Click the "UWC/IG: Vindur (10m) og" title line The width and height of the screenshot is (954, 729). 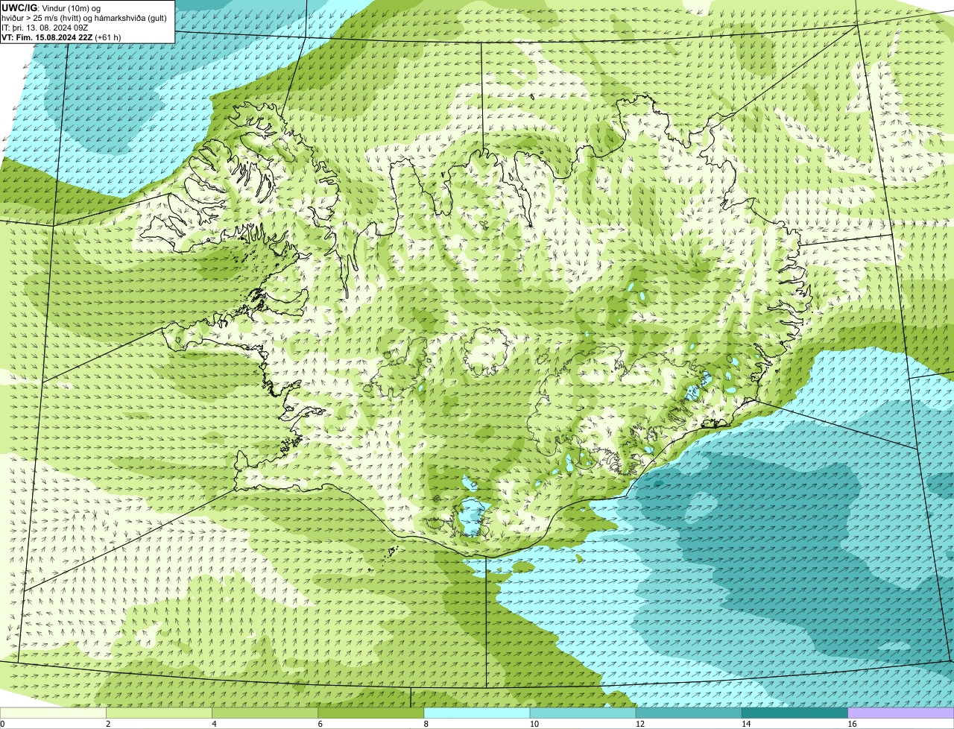coord(51,8)
